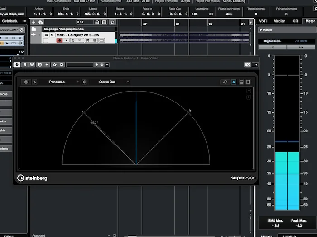Open track list layout icon next to house
317x237 pixels.
tap(104, 22)
